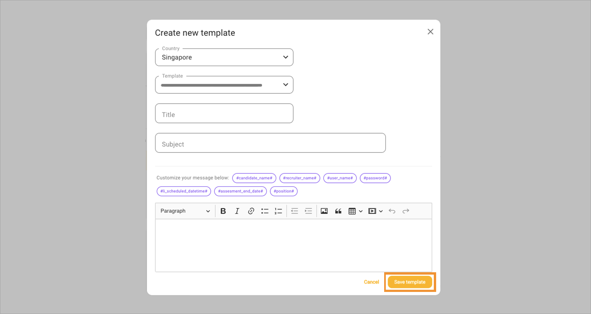Viewport: 591px width, 314px height.
Task: Insert the #password# tag
Action: coord(375,178)
